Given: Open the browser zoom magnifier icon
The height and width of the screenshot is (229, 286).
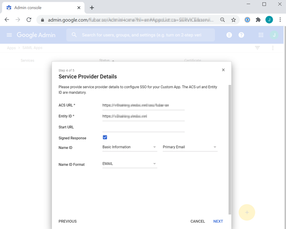Looking at the screenshot, I should [222, 20].
